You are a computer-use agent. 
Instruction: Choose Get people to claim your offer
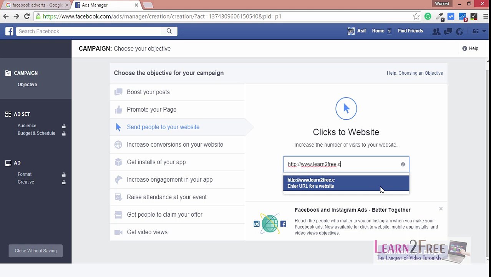[x=177, y=215]
